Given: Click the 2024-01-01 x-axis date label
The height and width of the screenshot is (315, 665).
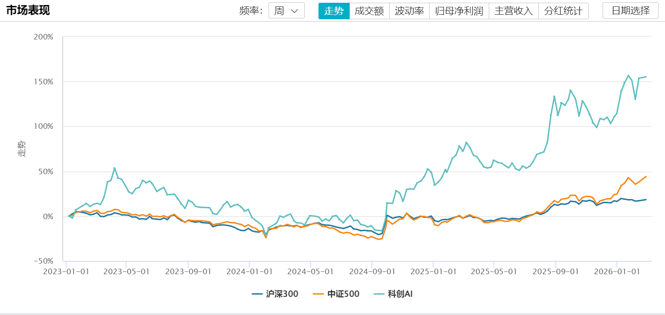Looking at the screenshot, I should point(249,271).
